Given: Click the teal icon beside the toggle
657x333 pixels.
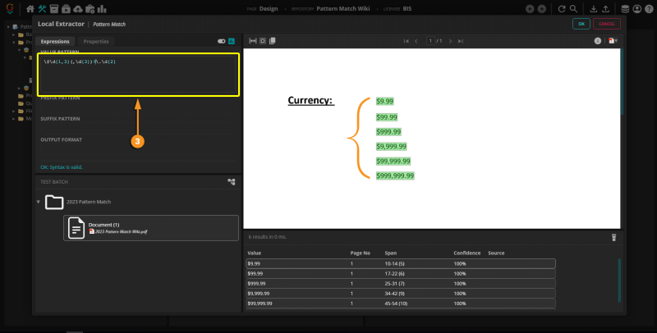Looking at the screenshot, I should (x=232, y=41).
